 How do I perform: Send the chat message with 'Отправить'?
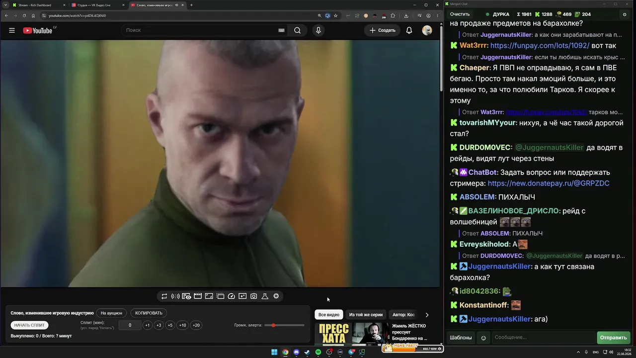613,338
